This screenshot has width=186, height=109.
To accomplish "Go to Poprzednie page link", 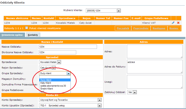I will [141, 28].
